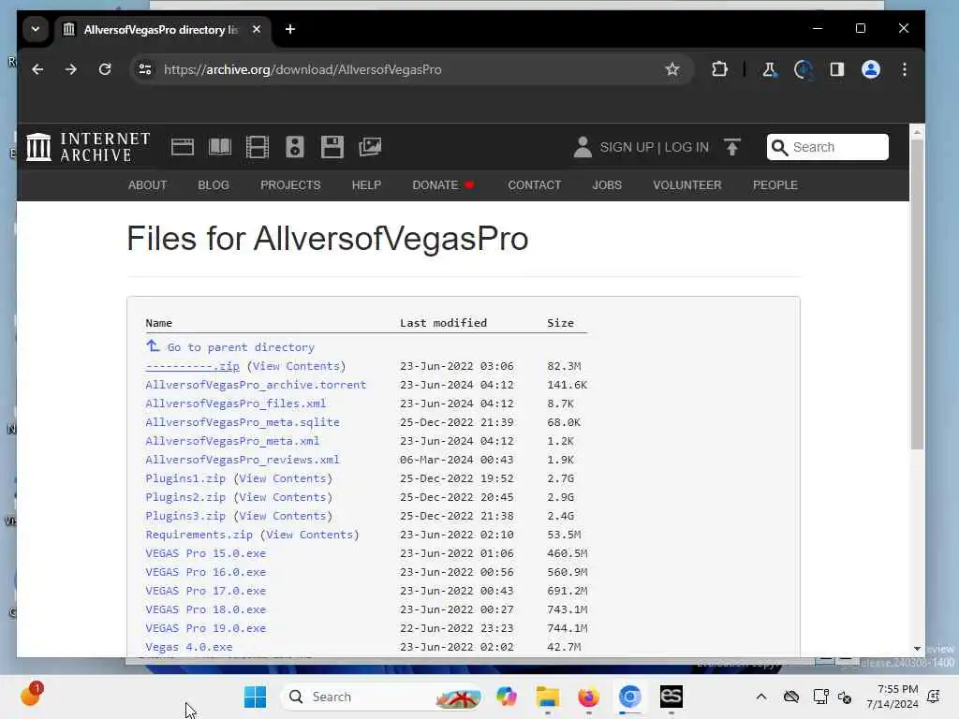Open the VOLUNTEER menu item
The image size is (959, 719).
coord(686,185)
